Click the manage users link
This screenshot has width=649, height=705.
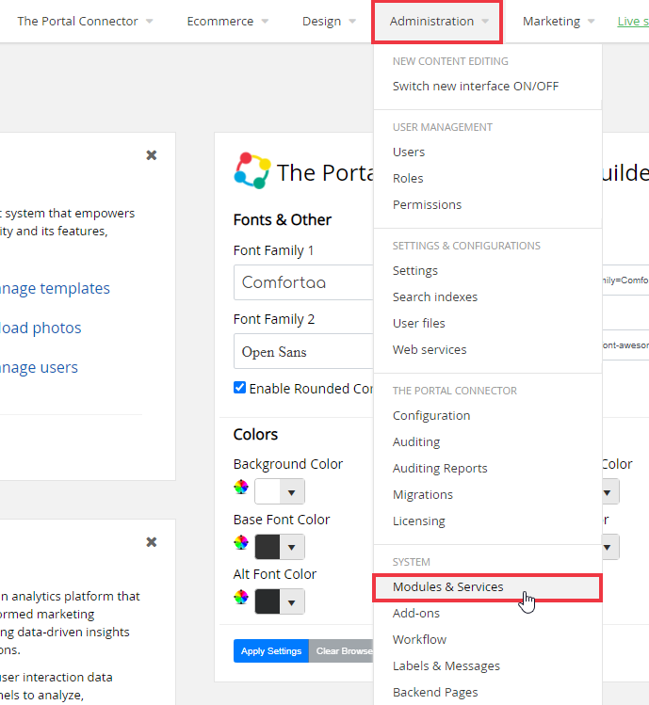click(39, 367)
